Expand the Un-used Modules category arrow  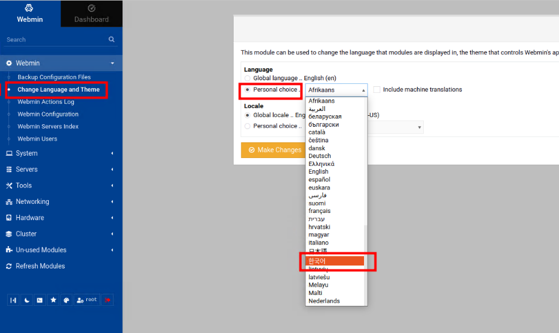click(112, 250)
